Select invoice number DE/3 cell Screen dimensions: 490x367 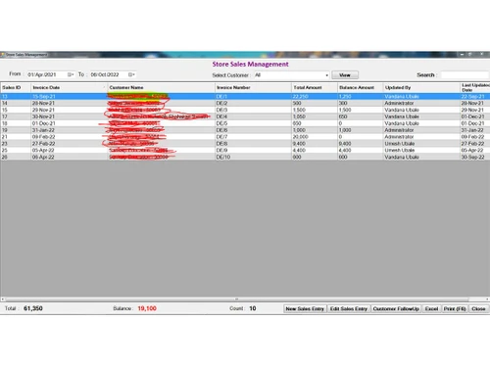253,110
